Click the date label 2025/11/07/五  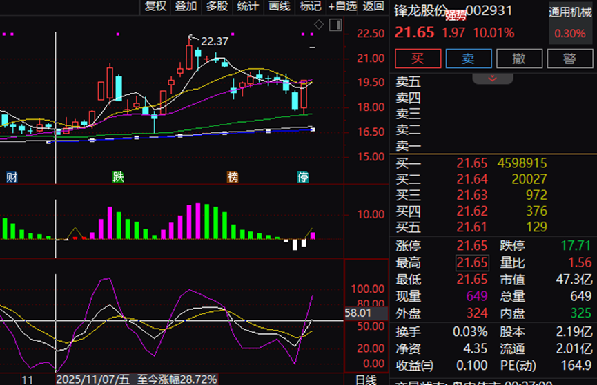[x=93, y=379]
